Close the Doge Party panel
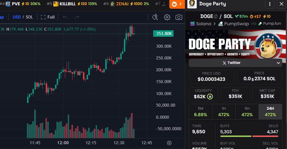287x149 pixels. pyautogui.click(x=282, y=4)
